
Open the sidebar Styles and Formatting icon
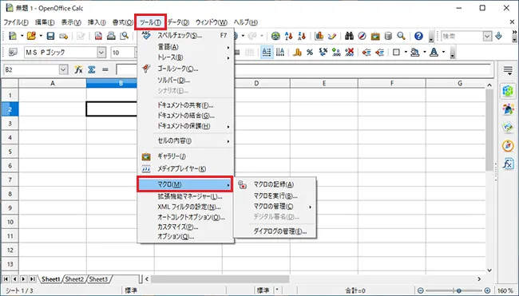point(508,109)
